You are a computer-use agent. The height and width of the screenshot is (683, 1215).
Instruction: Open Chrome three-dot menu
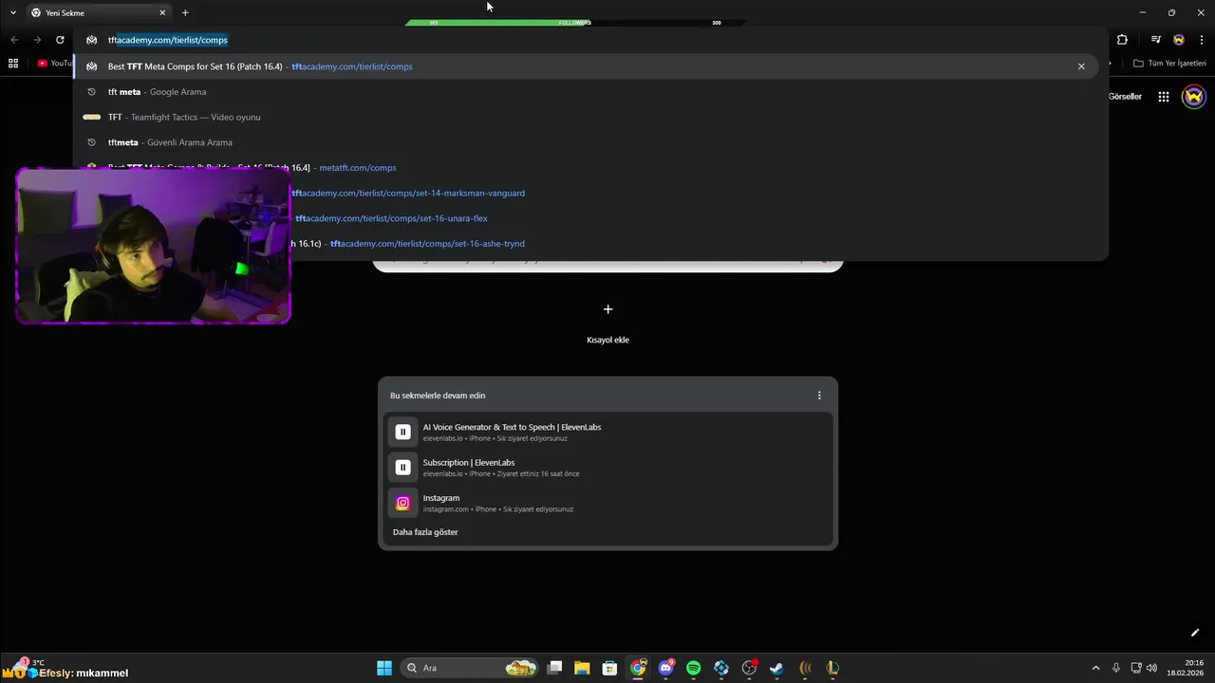pos(1202,40)
